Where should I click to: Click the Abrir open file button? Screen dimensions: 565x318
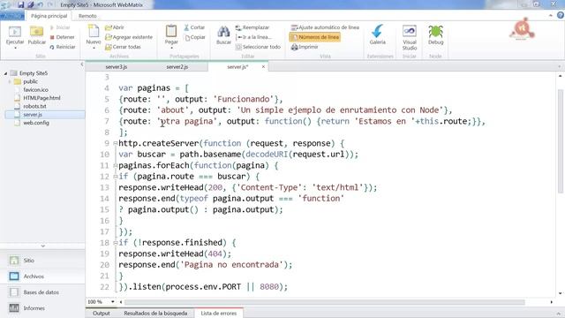coord(115,27)
